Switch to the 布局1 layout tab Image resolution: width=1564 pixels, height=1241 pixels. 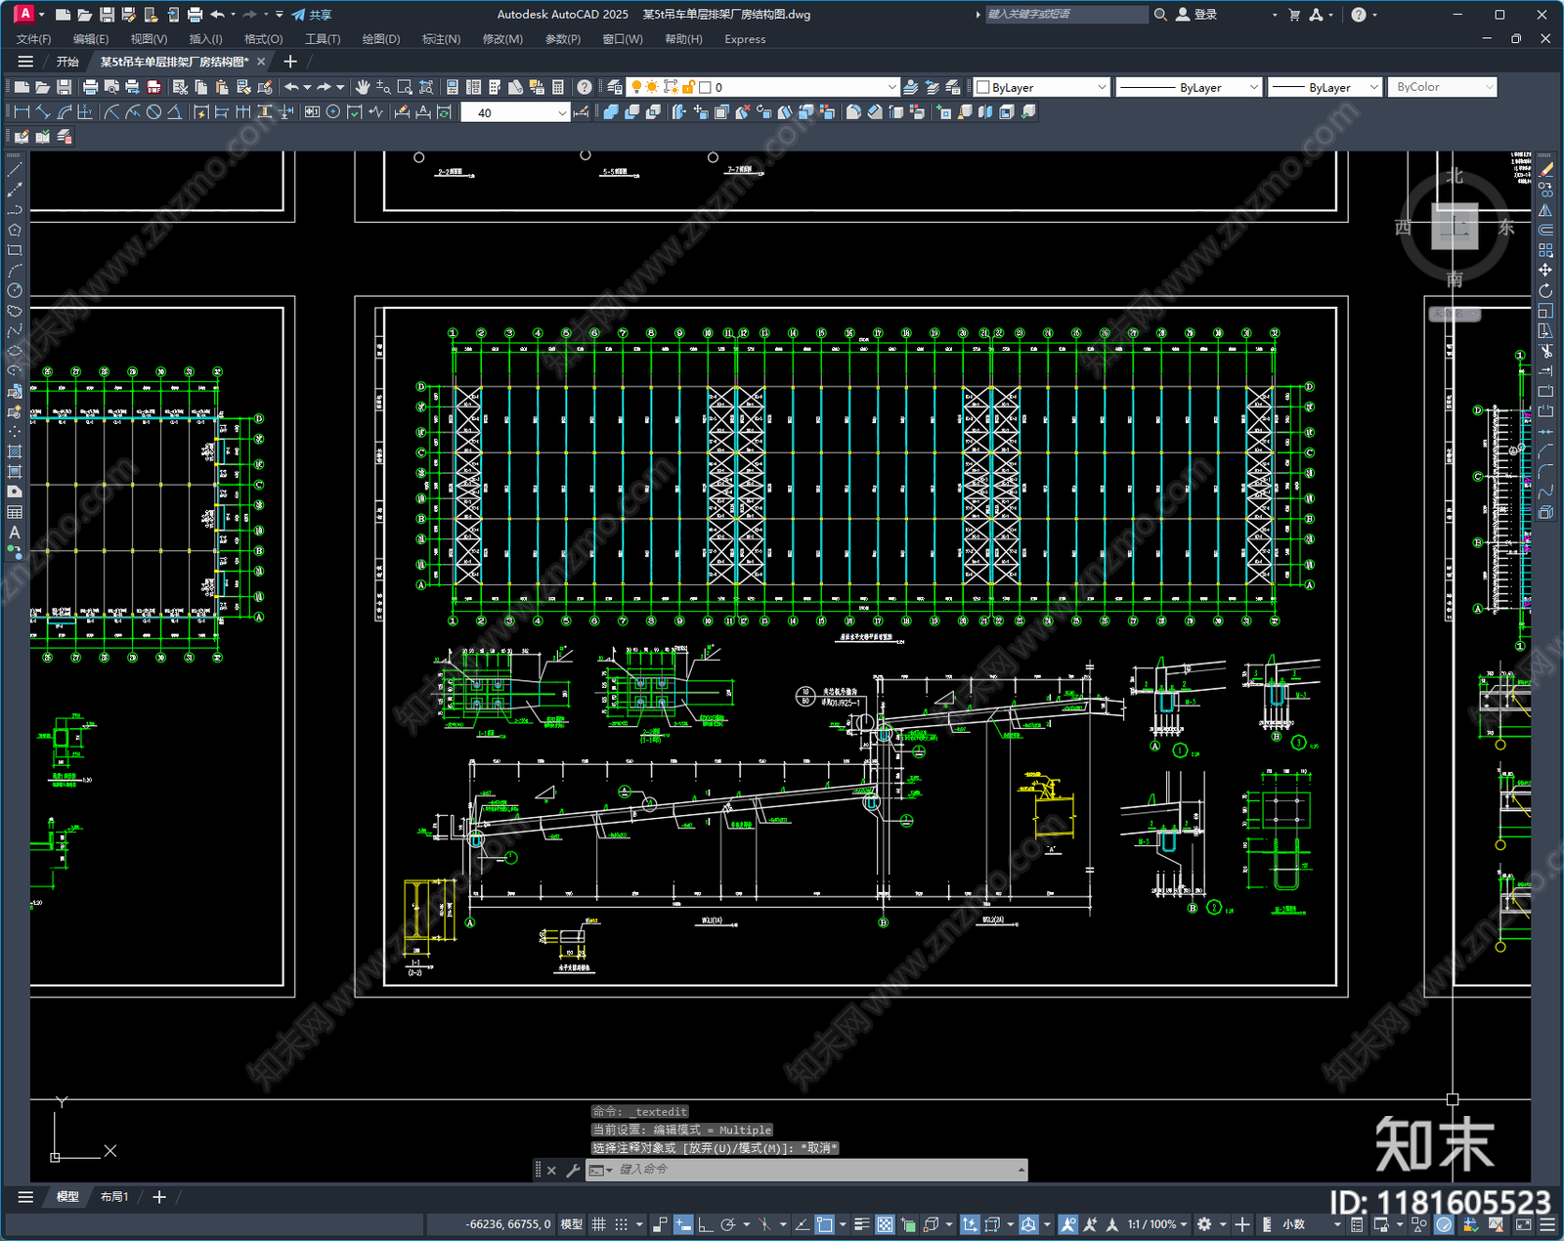[114, 1196]
